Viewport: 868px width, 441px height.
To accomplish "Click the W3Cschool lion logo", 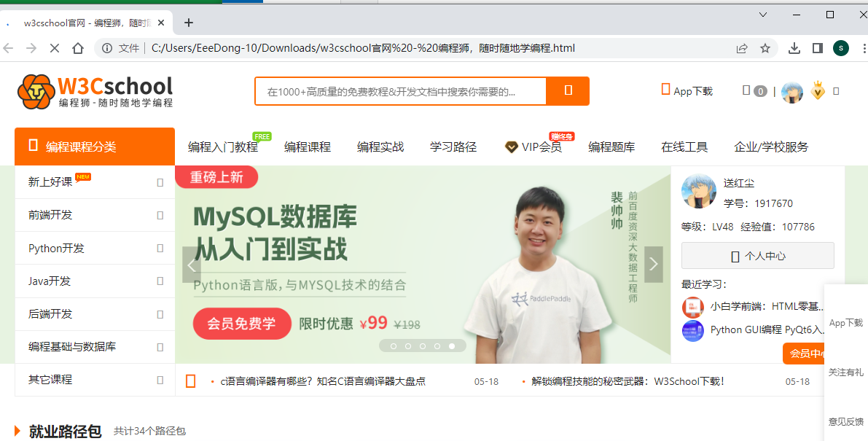I will click(x=95, y=91).
